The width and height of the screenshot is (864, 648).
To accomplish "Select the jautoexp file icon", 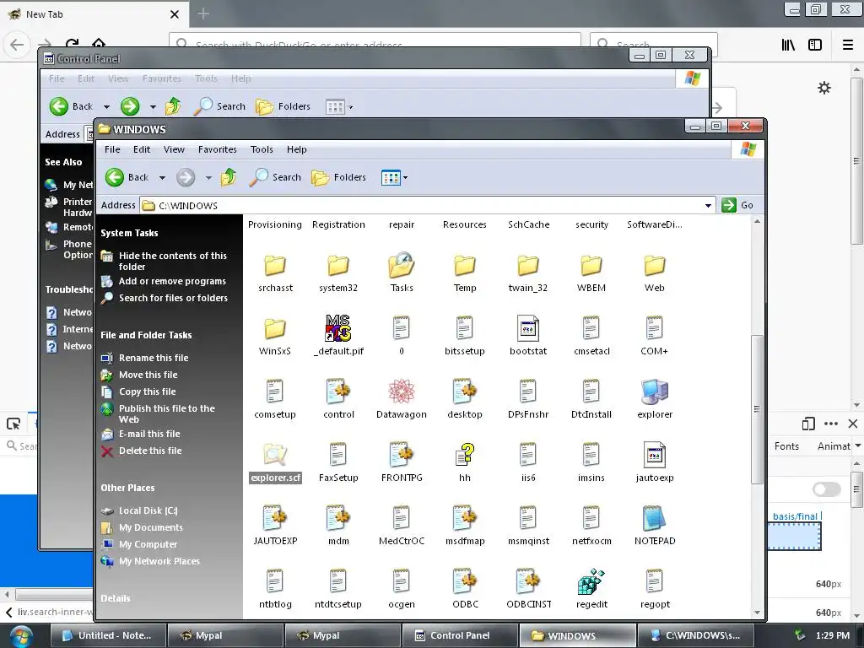I will pos(654,455).
